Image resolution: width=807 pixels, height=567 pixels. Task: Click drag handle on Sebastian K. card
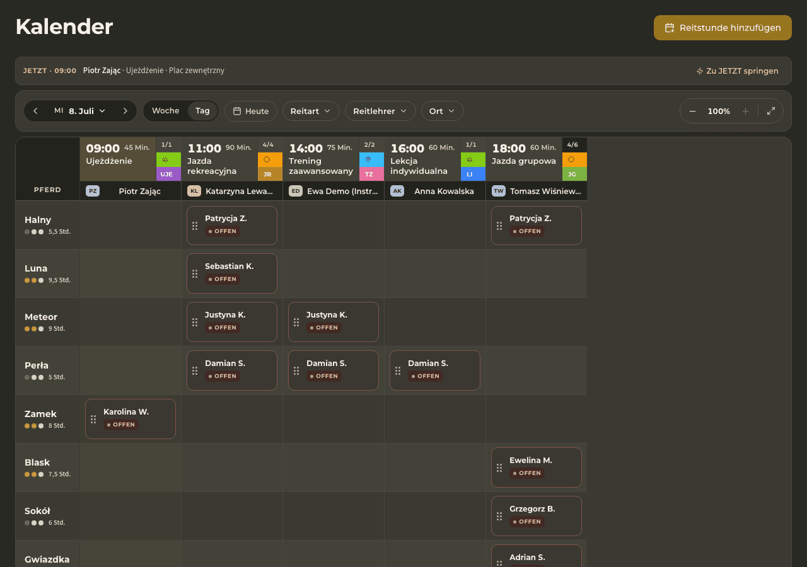(x=195, y=273)
